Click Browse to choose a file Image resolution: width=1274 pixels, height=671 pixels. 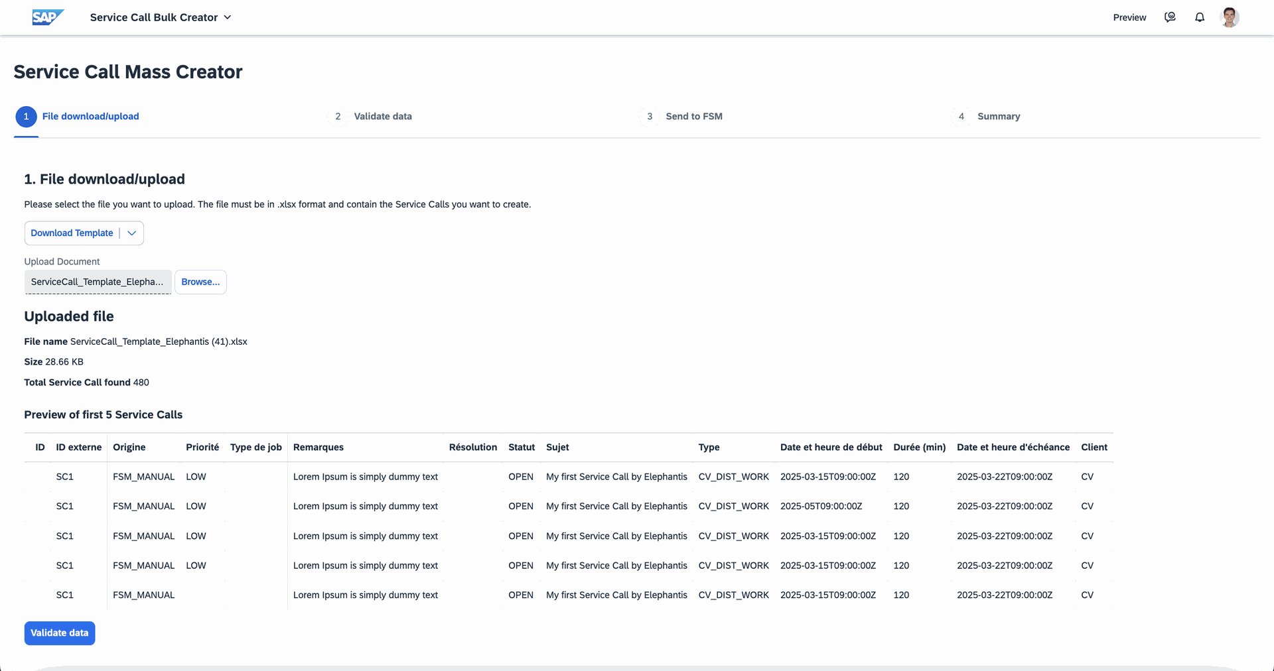[x=200, y=282]
